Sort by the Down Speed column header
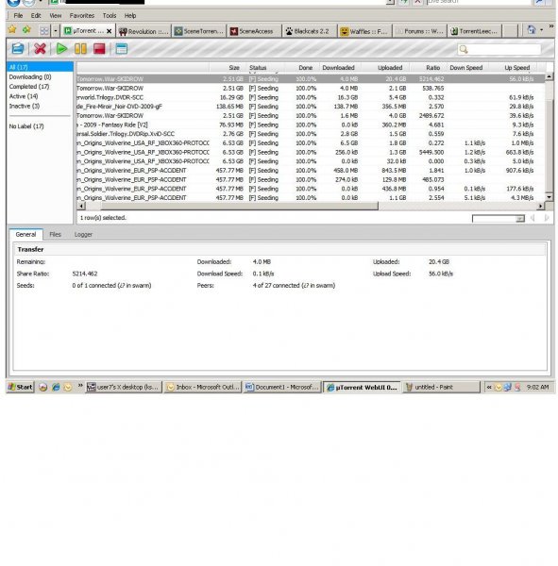The height and width of the screenshot is (566, 558). 466,68
